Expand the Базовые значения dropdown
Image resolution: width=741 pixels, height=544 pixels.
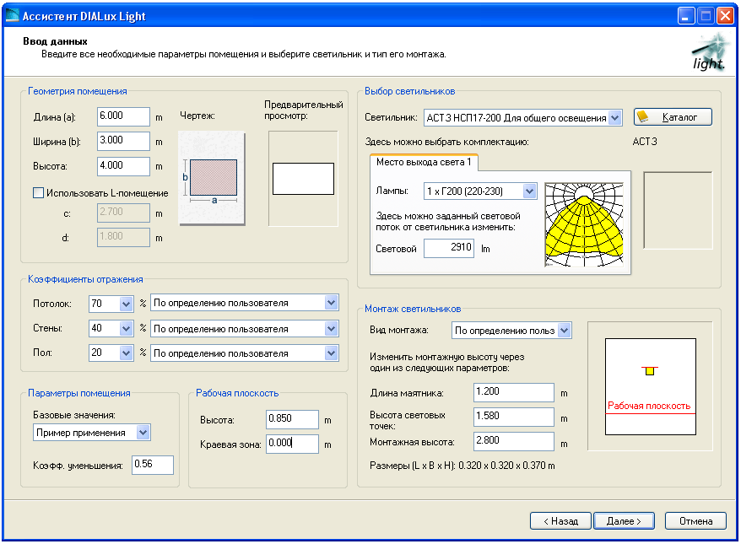pyautogui.click(x=143, y=433)
